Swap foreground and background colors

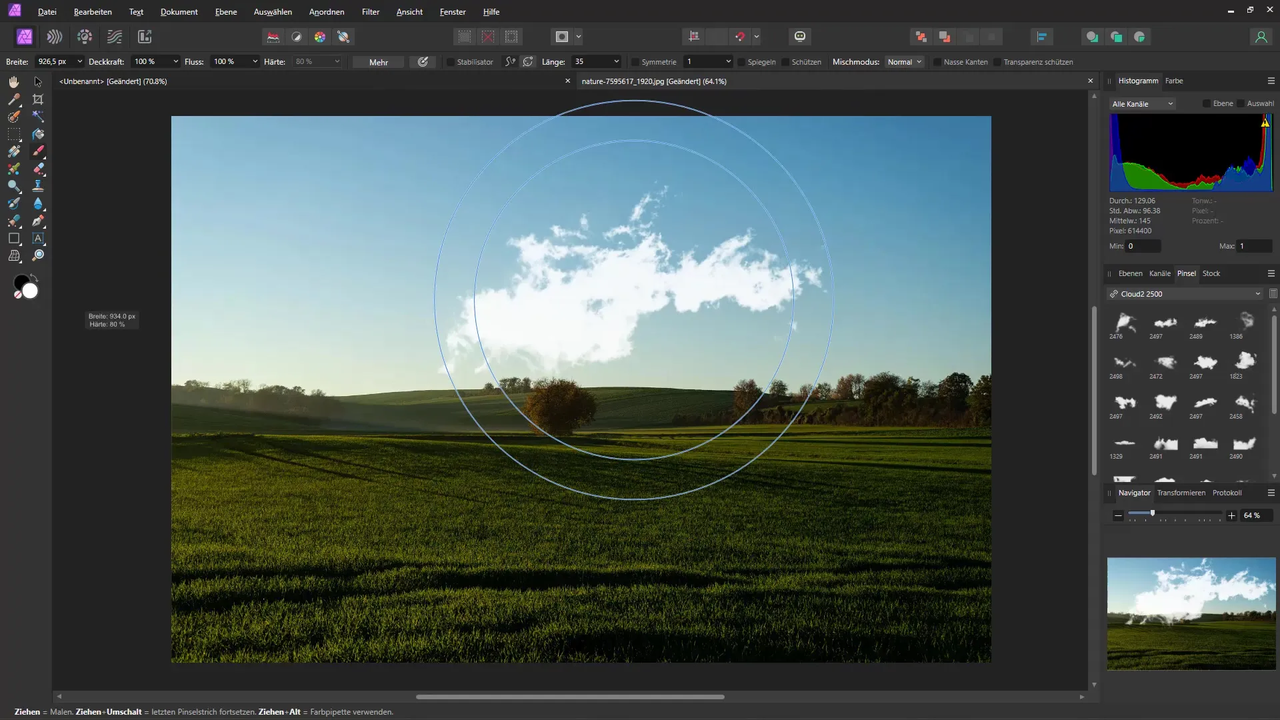[x=34, y=277]
